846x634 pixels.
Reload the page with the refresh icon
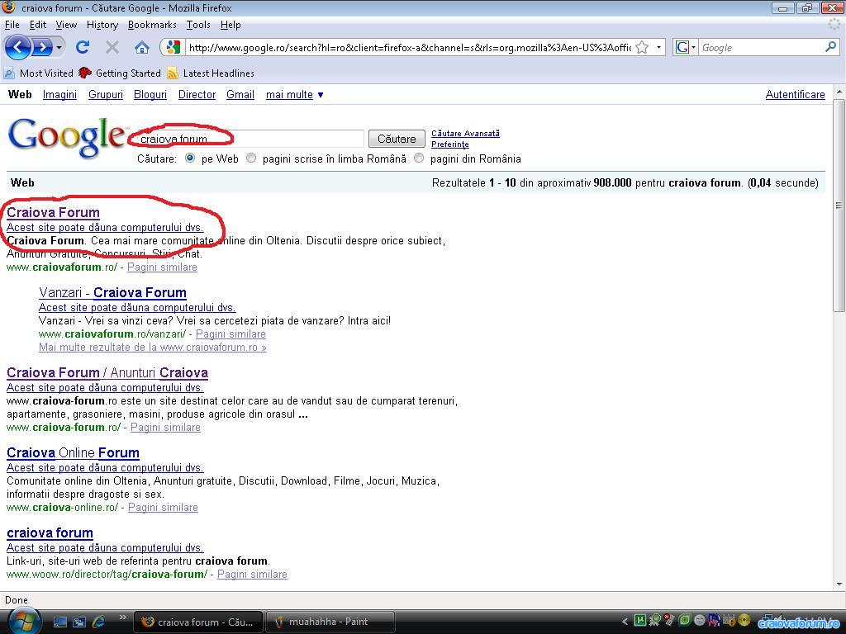click(x=83, y=47)
